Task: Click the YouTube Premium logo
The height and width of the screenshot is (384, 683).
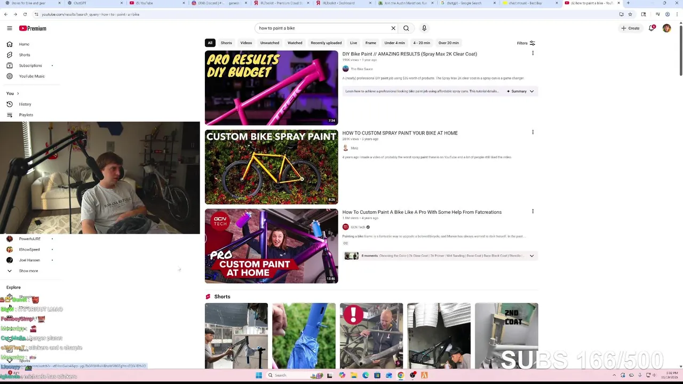Action: click(33, 28)
